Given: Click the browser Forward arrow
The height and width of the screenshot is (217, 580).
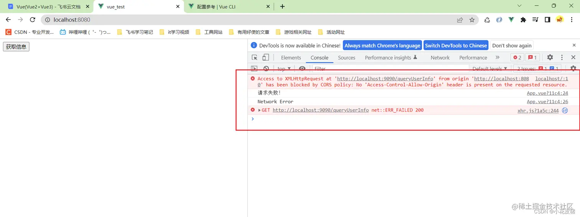Looking at the screenshot, I should pyautogui.click(x=20, y=20).
